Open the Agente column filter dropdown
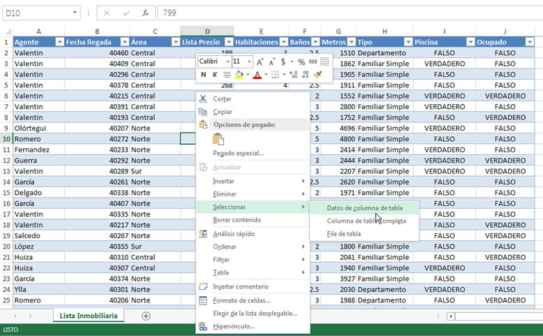 coord(59,42)
